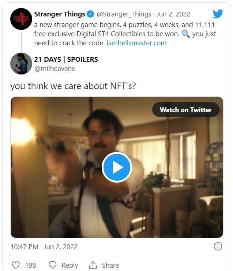Click the share upload arrow icon
This screenshot has height=271, width=233.
(x=93, y=265)
